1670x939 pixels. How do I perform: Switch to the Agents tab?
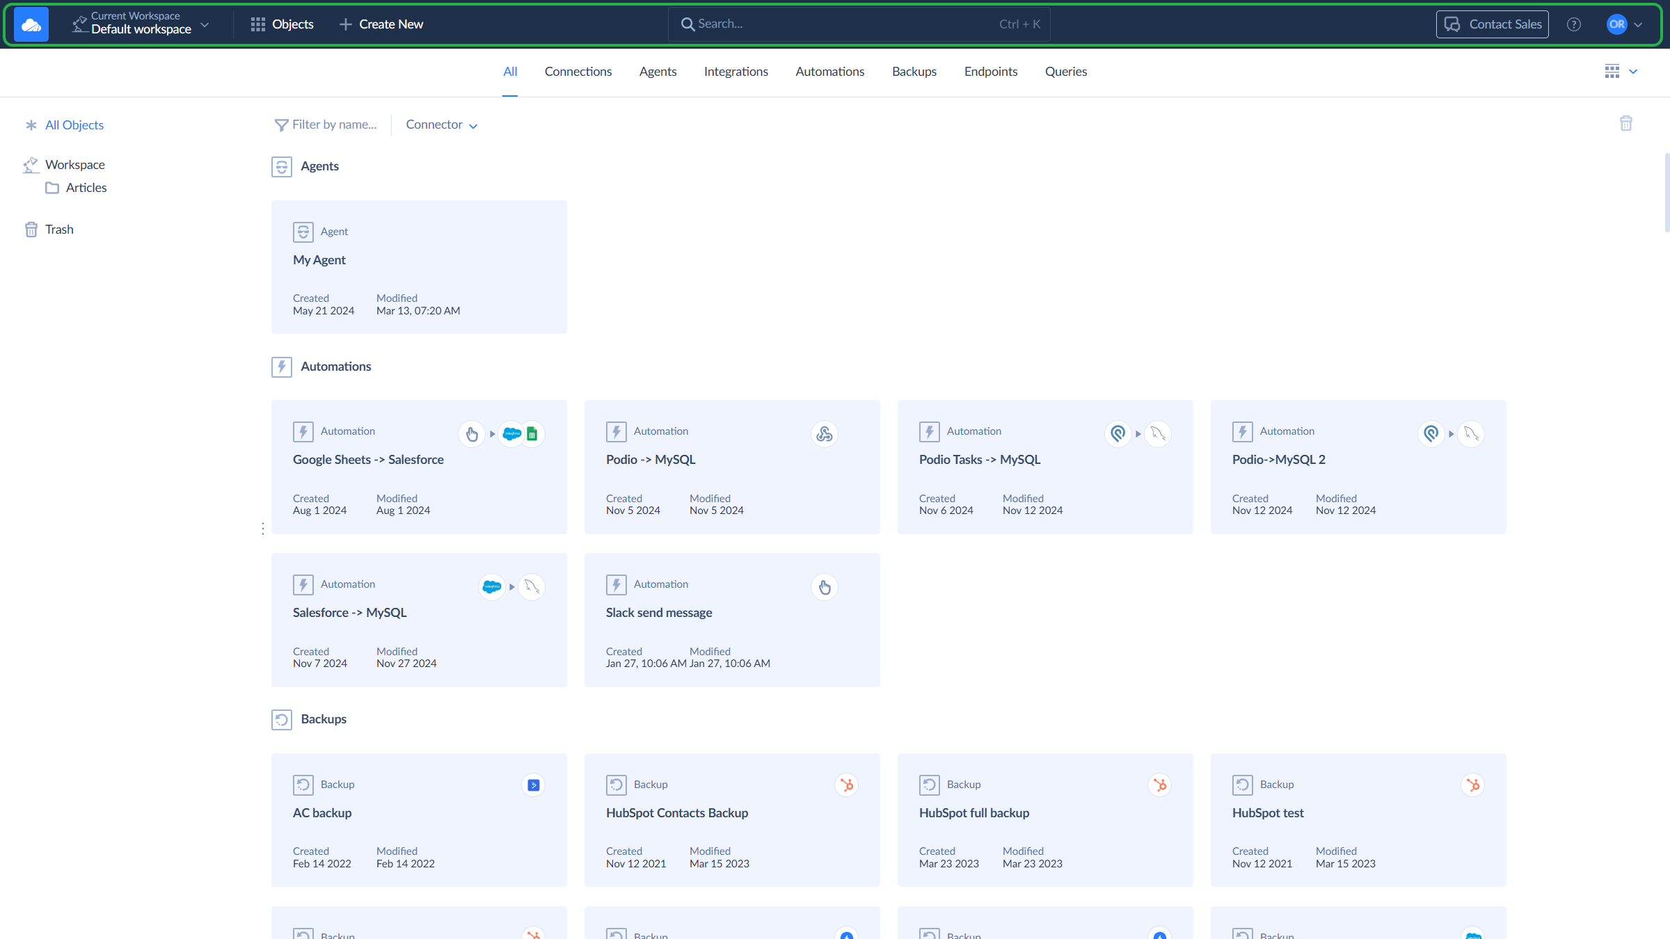click(658, 72)
